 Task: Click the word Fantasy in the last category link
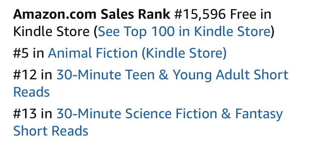coord(259,115)
